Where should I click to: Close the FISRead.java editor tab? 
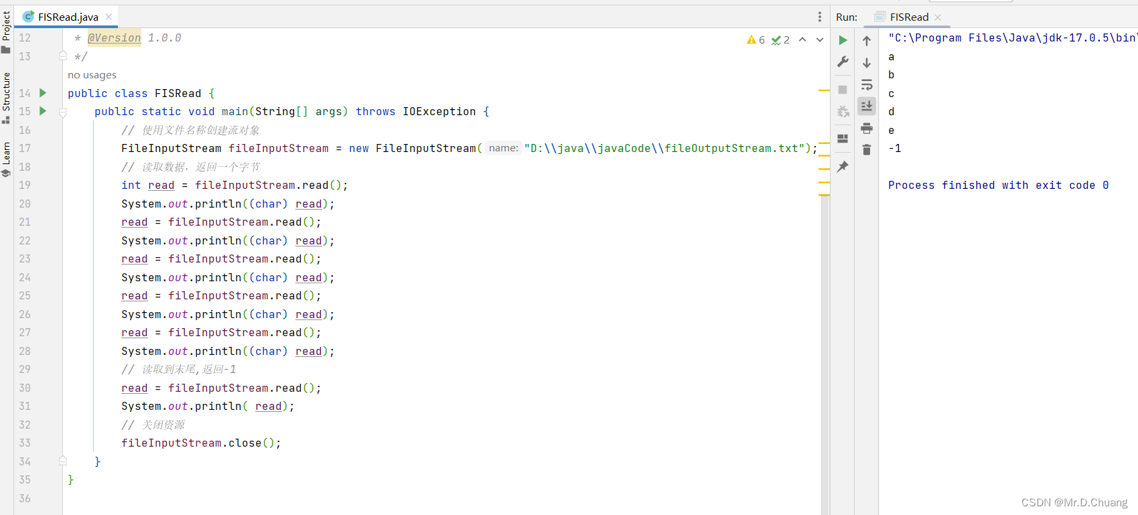coord(109,17)
